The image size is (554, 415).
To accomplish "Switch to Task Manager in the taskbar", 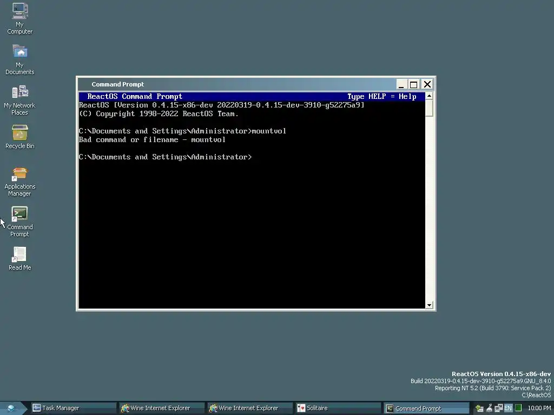I will click(x=74, y=409).
